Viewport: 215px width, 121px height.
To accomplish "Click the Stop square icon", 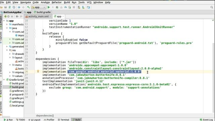I will click(74, 7).
